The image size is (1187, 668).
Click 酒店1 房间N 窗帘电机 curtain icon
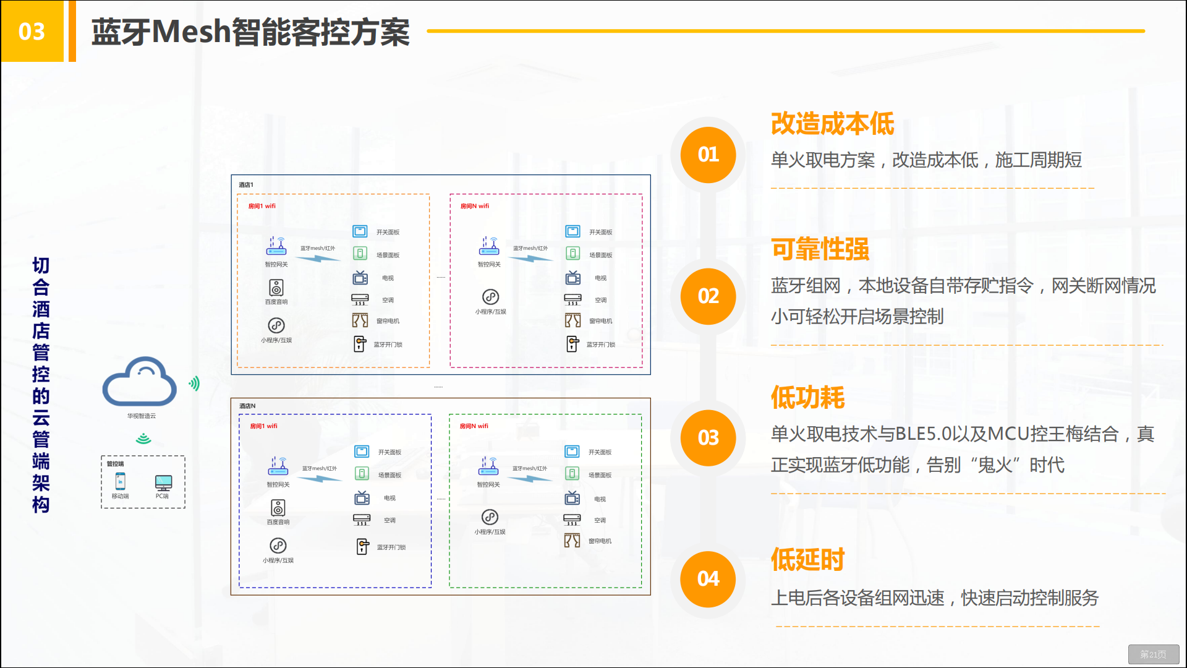[x=572, y=320]
